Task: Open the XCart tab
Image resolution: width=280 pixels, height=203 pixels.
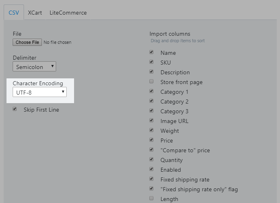Action: pos(35,13)
